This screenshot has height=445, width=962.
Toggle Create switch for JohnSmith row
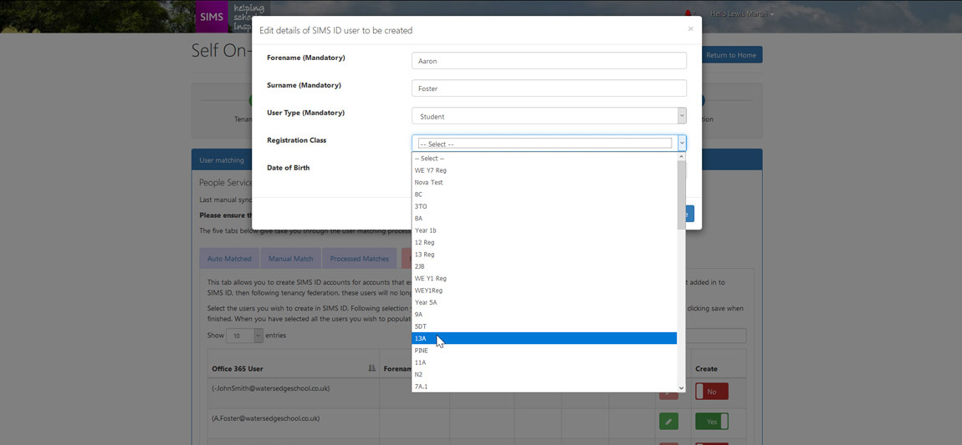(712, 391)
